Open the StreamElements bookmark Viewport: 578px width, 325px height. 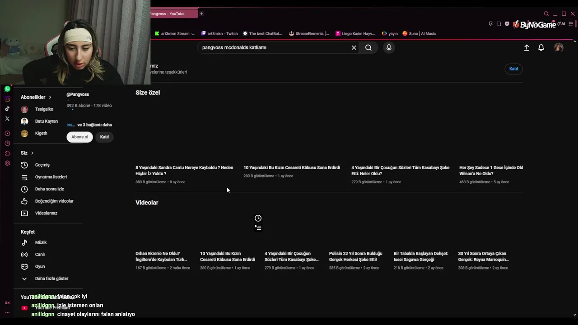point(309,33)
